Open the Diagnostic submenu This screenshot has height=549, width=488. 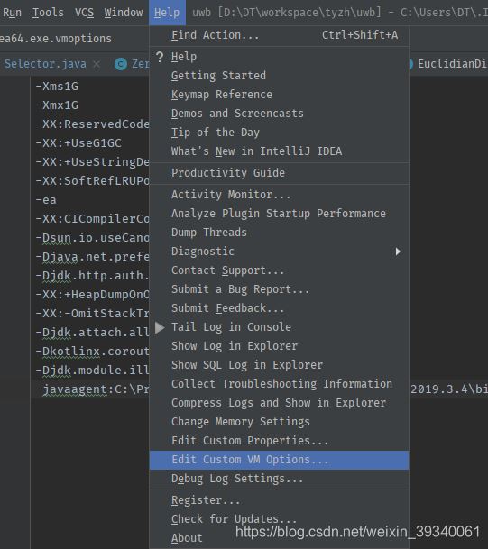pos(280,252)
